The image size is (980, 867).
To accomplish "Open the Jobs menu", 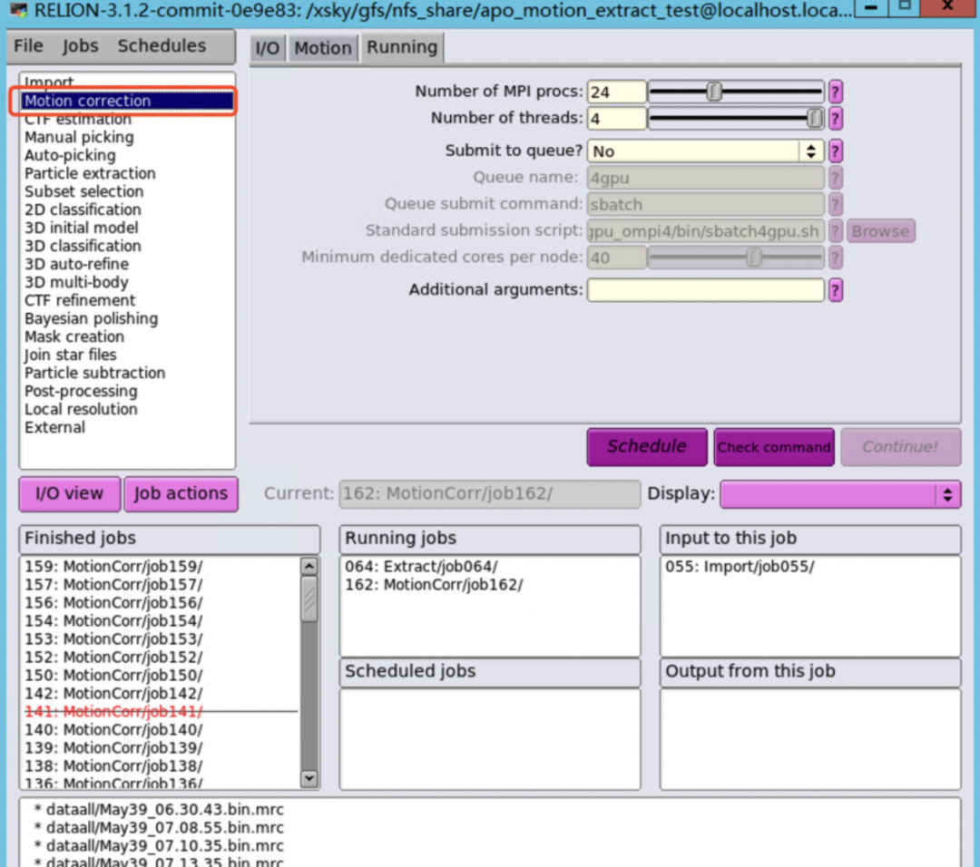I will click(80, 46).
